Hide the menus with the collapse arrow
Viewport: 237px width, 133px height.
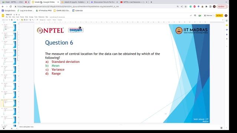tap(223, 20)
